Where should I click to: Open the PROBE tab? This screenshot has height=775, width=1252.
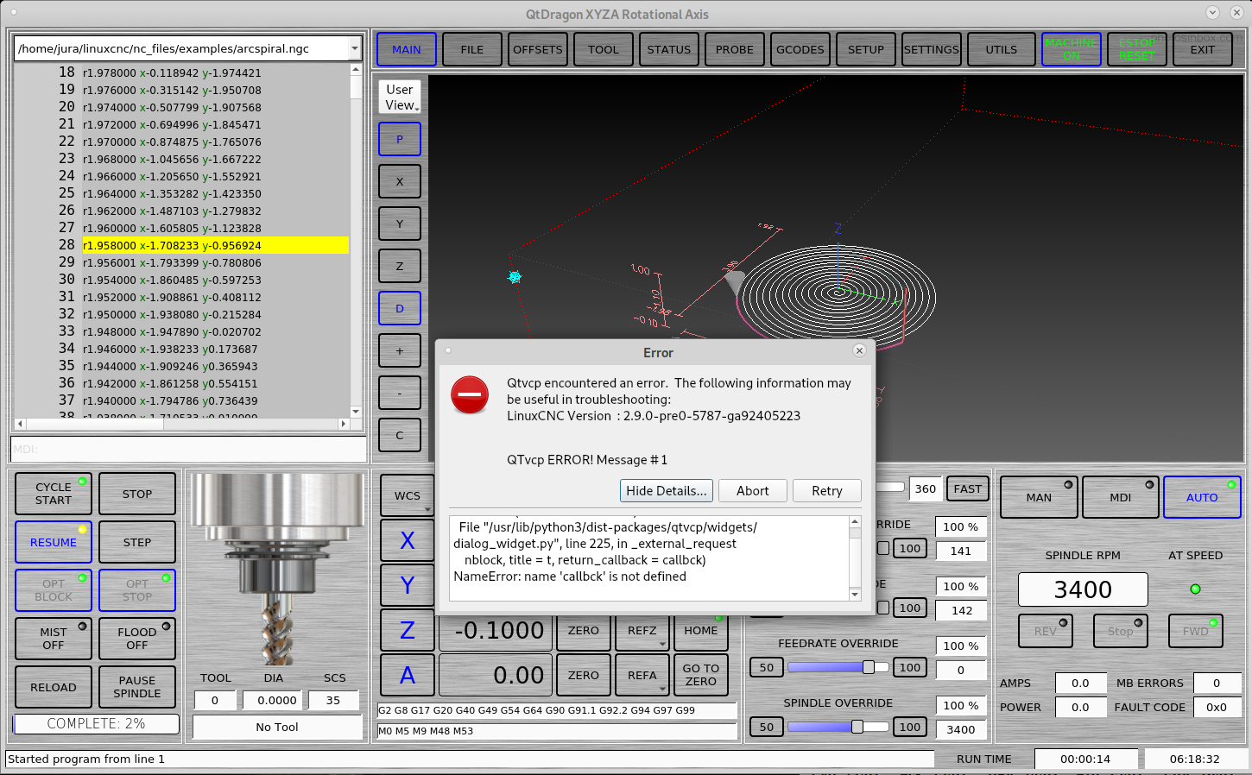[x=735, y=49]
